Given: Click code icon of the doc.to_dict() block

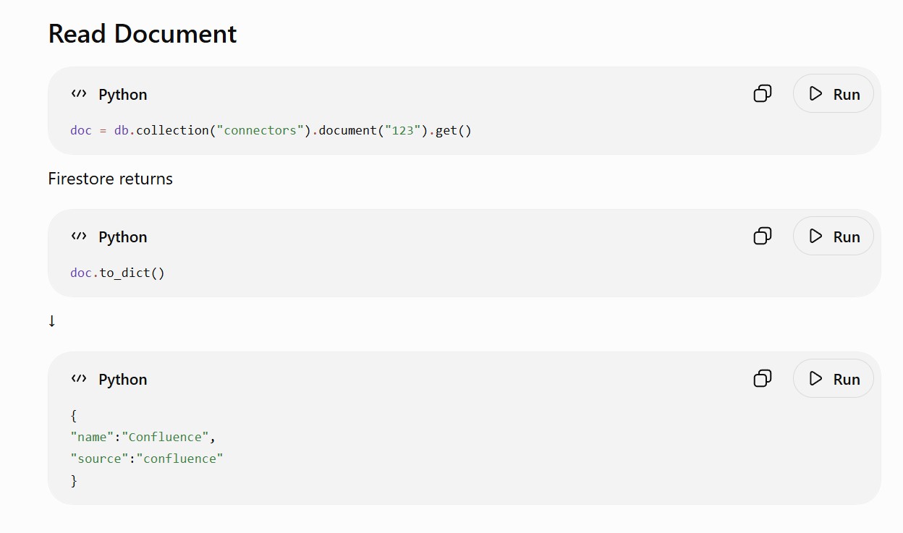Looking at the screenshot, I should (79, 236).
